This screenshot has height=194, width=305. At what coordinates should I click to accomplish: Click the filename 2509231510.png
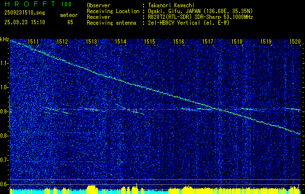tap(25, 13)
